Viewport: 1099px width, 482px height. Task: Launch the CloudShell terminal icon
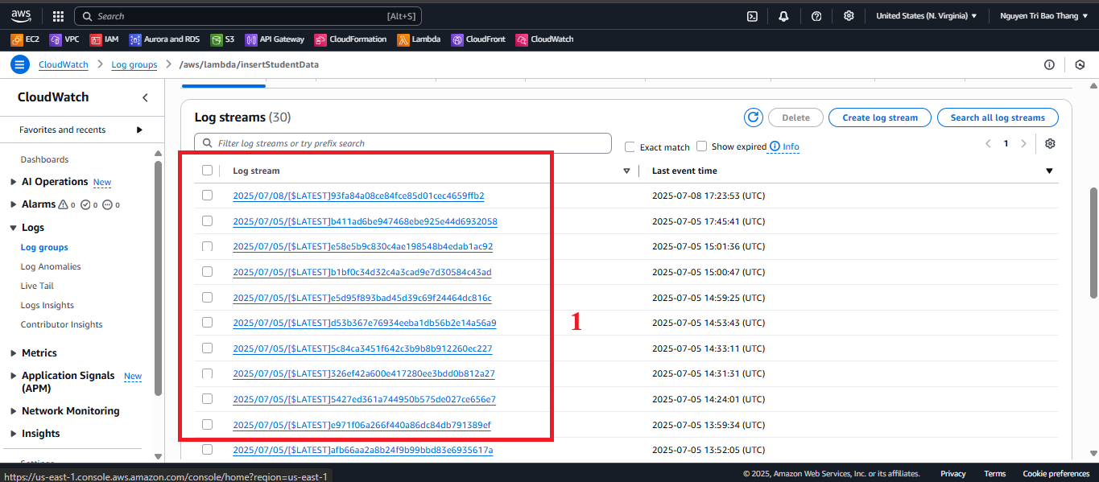click(x=752, y=16)
